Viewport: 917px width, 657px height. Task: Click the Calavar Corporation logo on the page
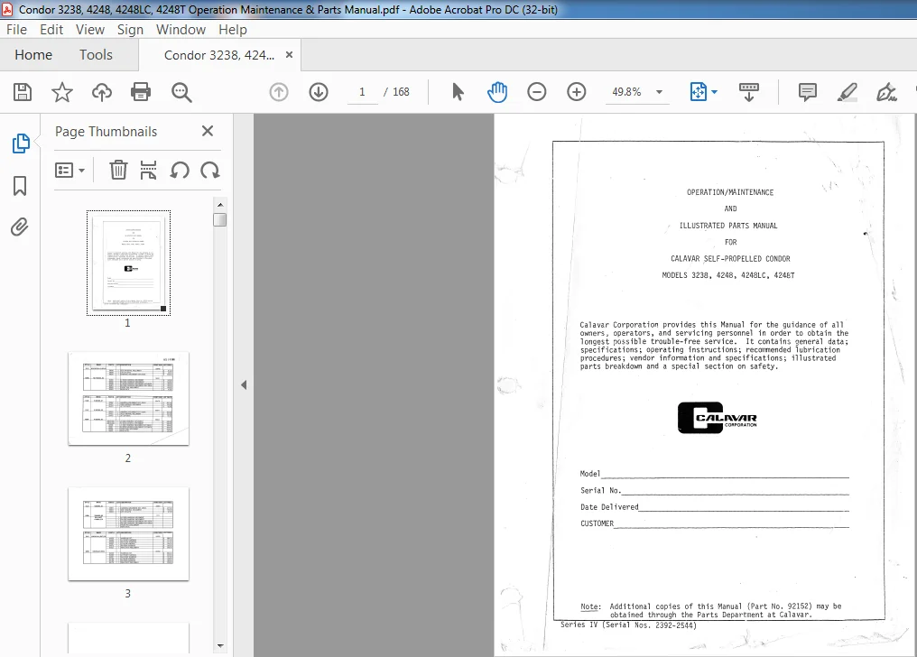[717, 417]
